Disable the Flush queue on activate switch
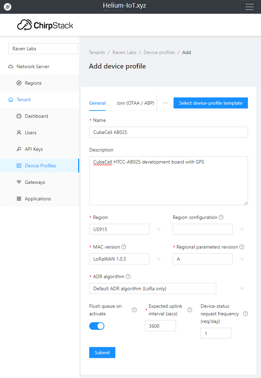Screen dimensions: 261x378 [x=97, y=326]
